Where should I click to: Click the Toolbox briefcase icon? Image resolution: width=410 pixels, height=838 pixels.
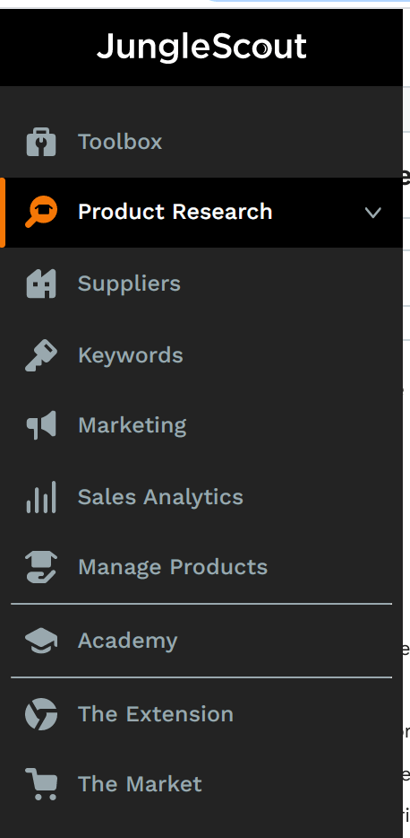(41, 142)
